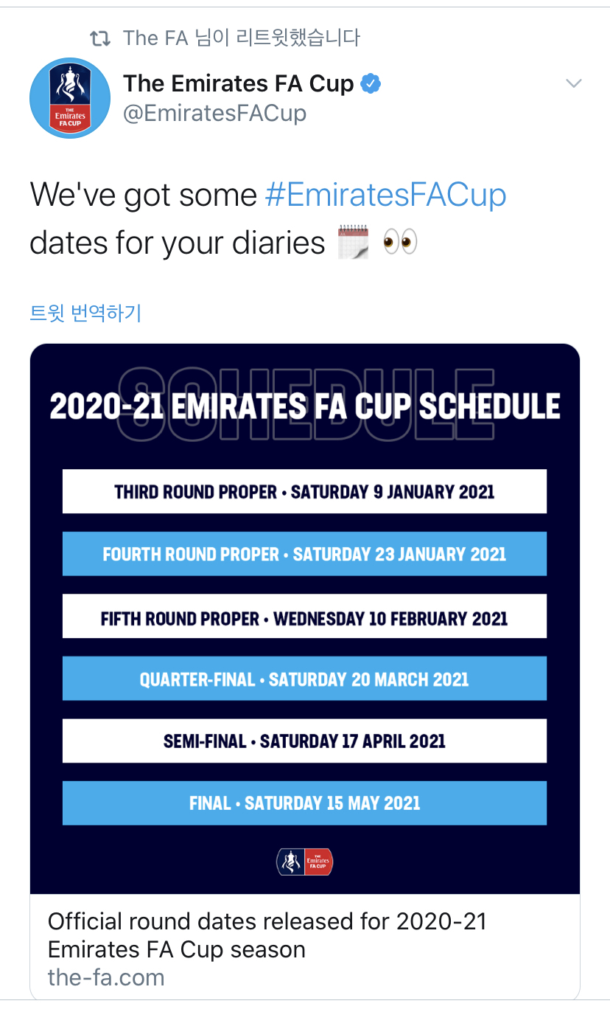Image resolution: width=610 pixels, height=1012 pixels.
Task: Click the Emirates FA Cup logo in schedule image
Action: click(x=304, y=861)
